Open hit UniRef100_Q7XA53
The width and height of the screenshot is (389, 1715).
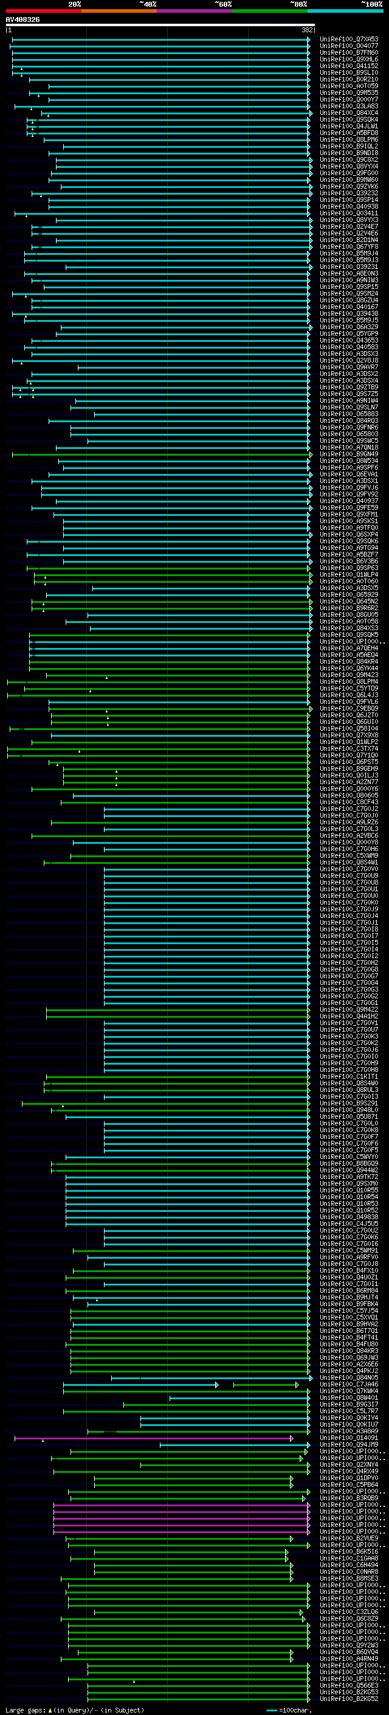point(349,40)
